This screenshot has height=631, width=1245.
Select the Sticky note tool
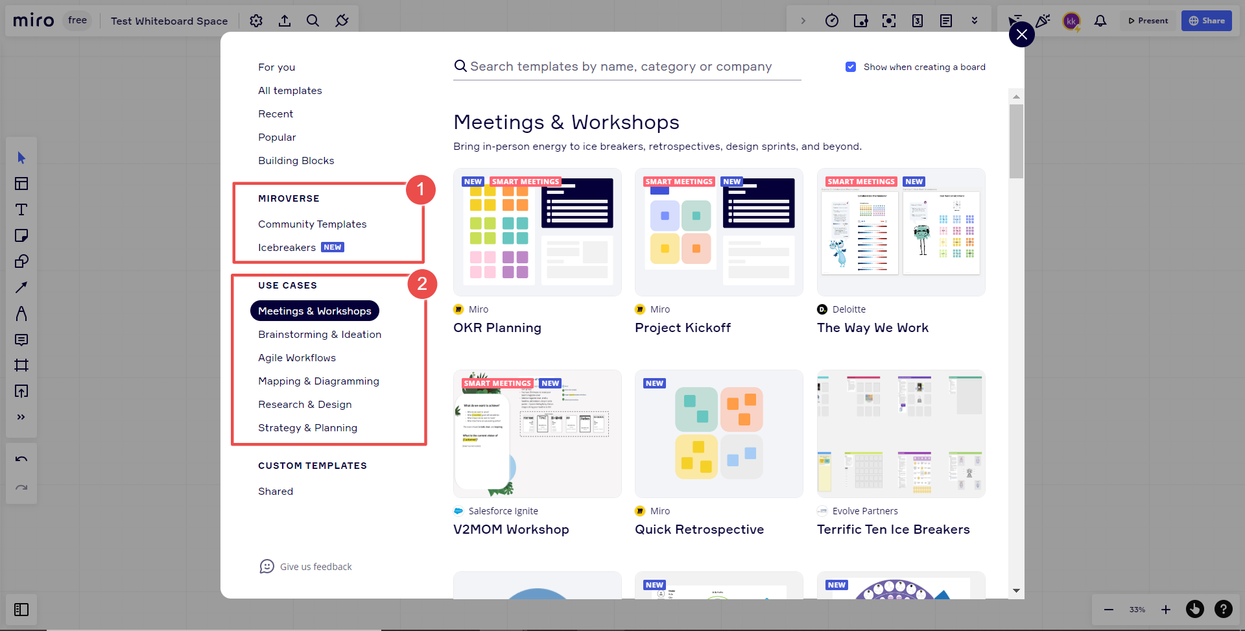[21, 235]
